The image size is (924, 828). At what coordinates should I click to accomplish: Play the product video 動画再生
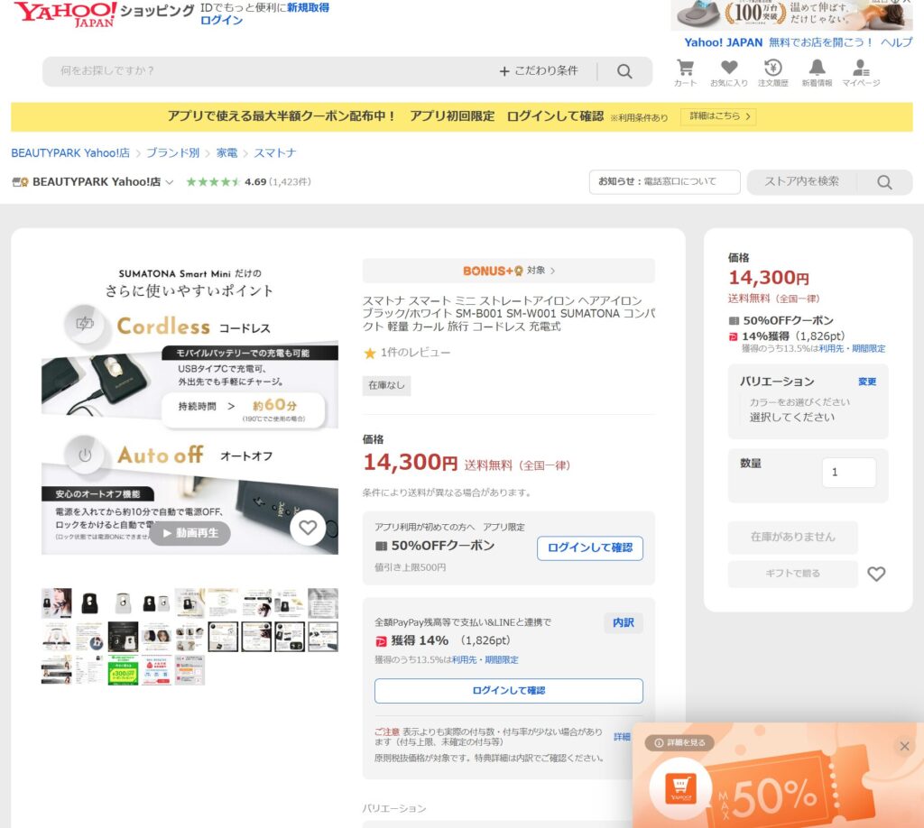coord(189,533)
